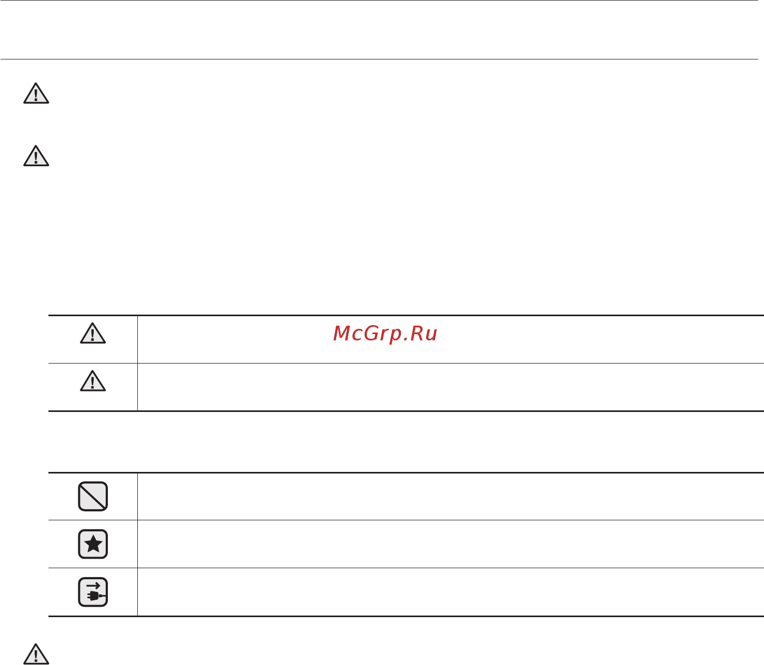Select the empty cell beside the unplug icon

tap(450, 592)
